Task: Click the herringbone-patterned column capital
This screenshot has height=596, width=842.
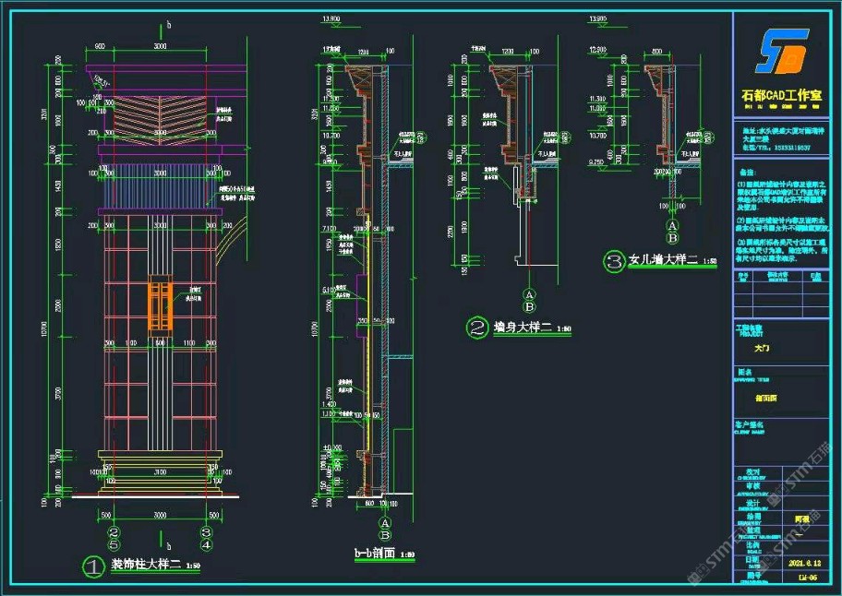Action: [161, 117]
